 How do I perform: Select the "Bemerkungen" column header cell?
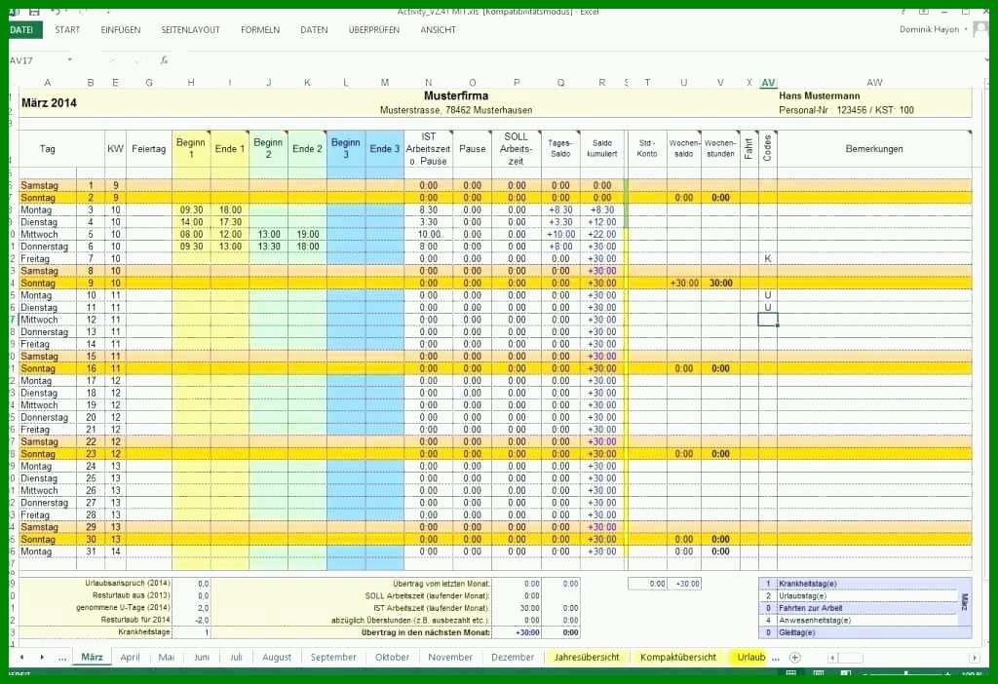pos(874,149)
